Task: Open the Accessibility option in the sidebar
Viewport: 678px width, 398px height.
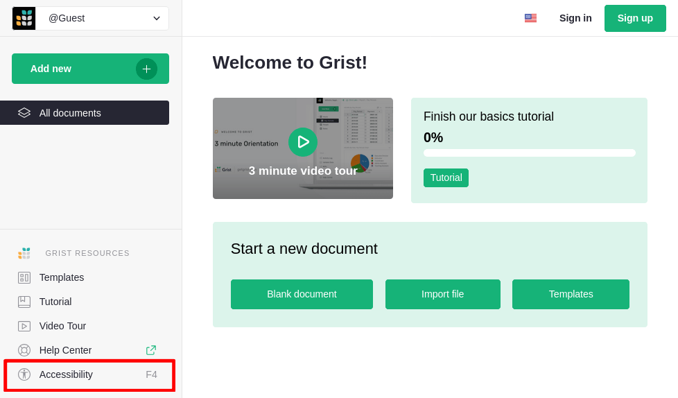Action: click(89, 374)
